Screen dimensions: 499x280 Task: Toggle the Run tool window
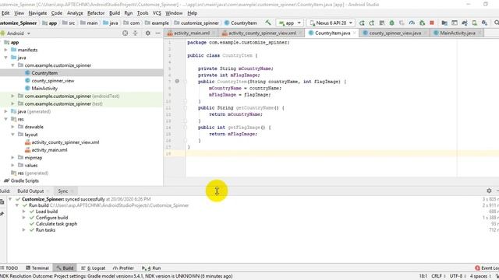click(151, 268)
